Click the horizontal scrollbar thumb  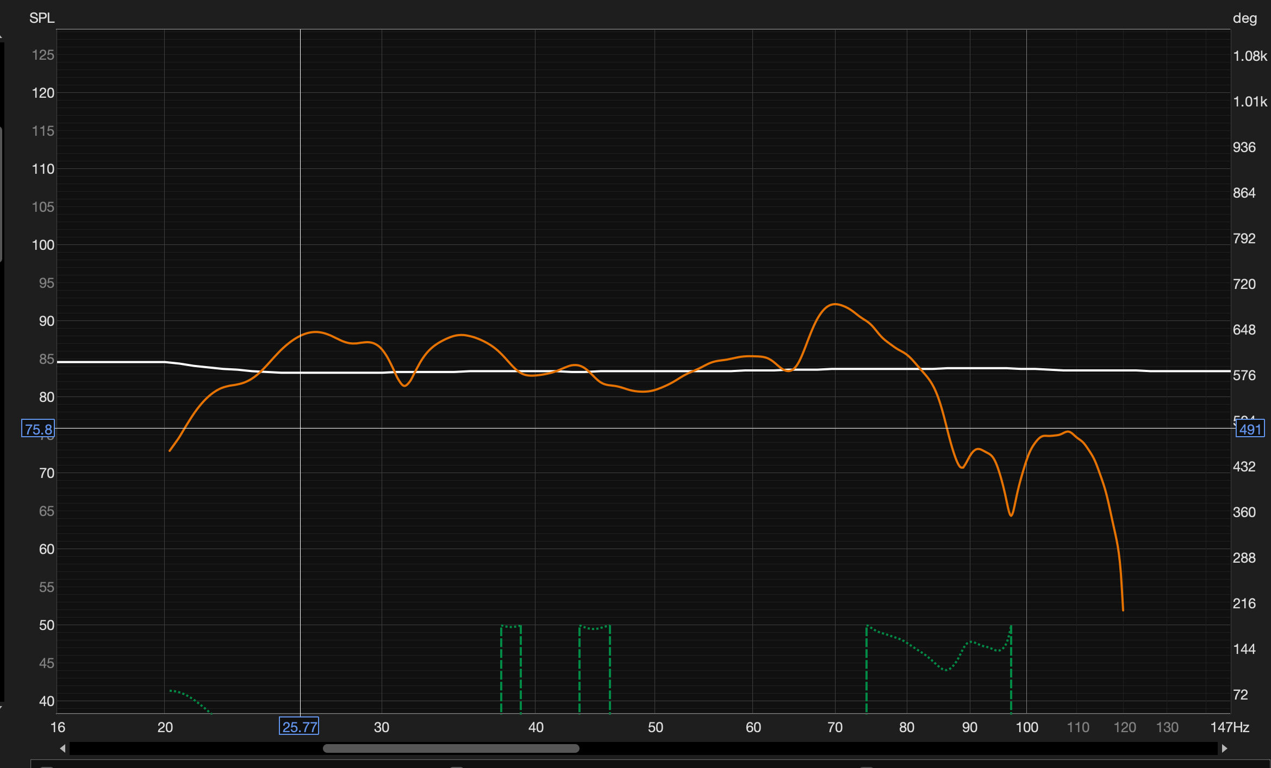coord(451,748)
